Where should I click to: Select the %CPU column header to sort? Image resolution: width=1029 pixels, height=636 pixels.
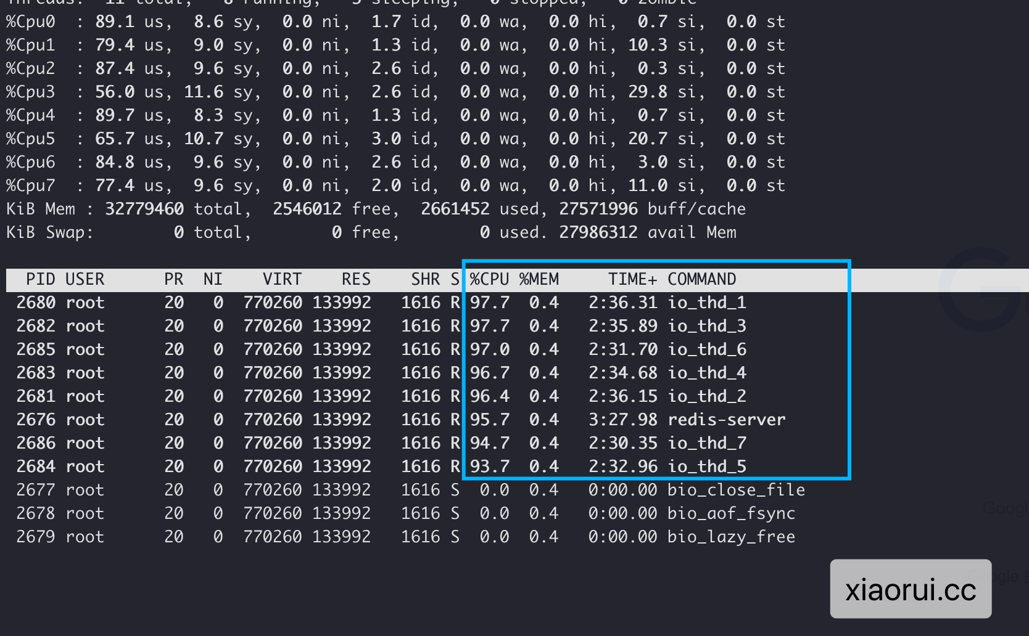[487, 279]
